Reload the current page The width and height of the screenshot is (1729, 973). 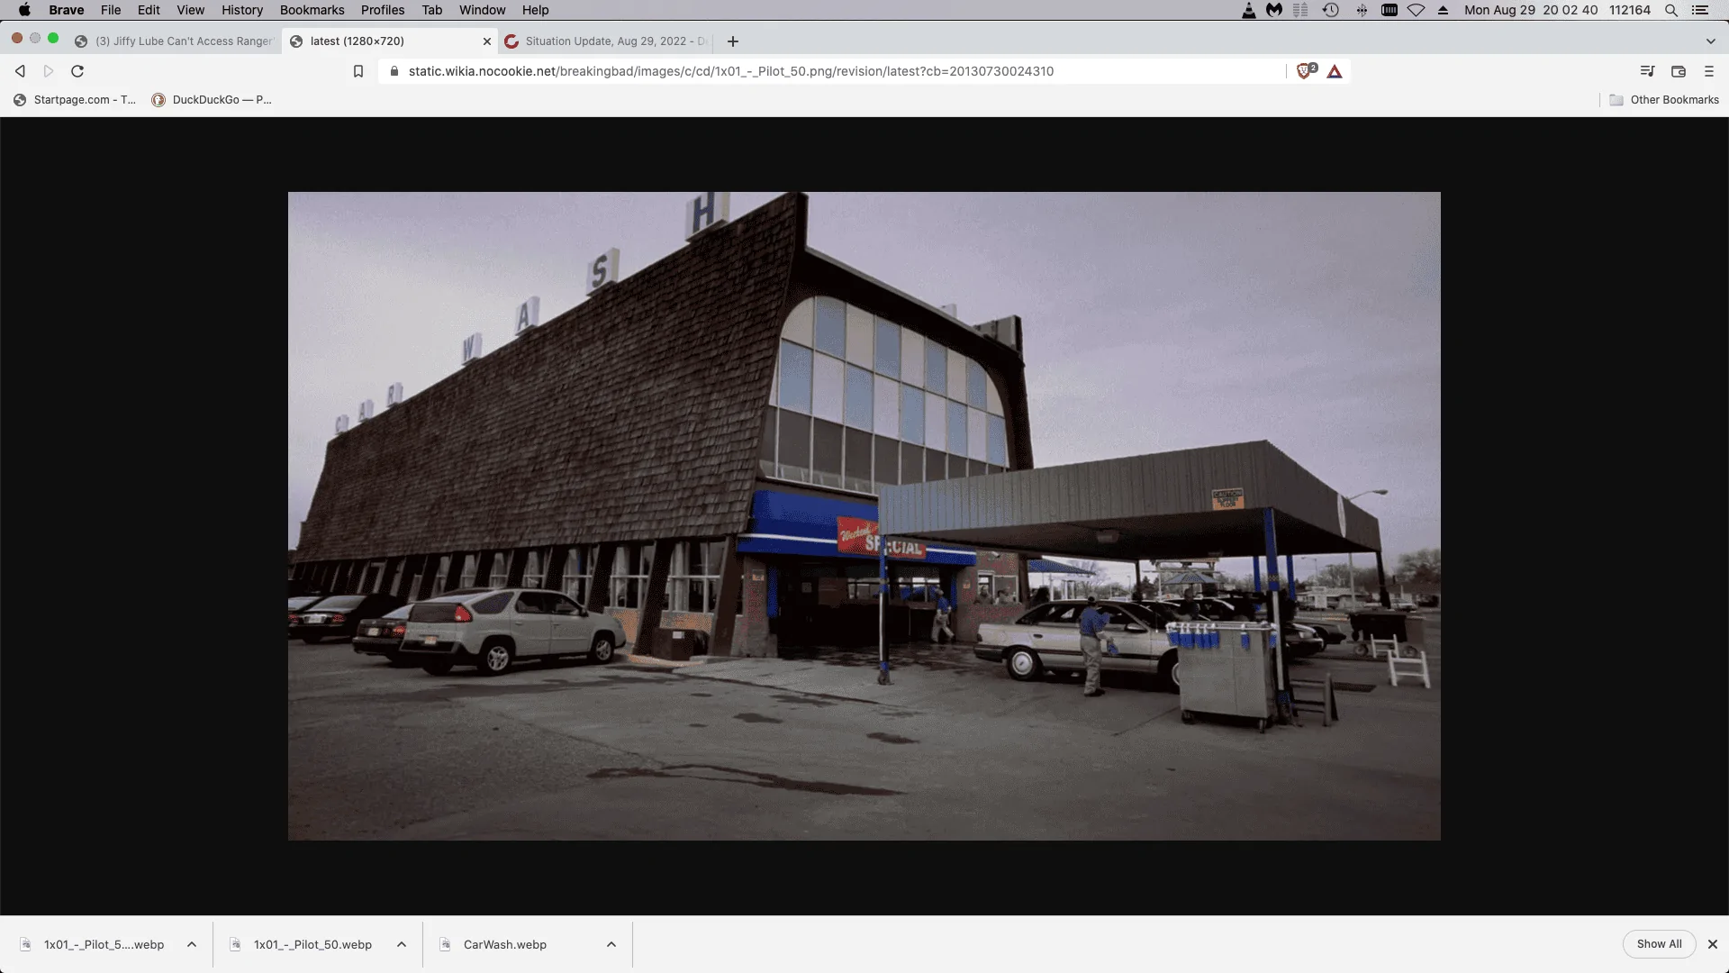click(77, 71)
